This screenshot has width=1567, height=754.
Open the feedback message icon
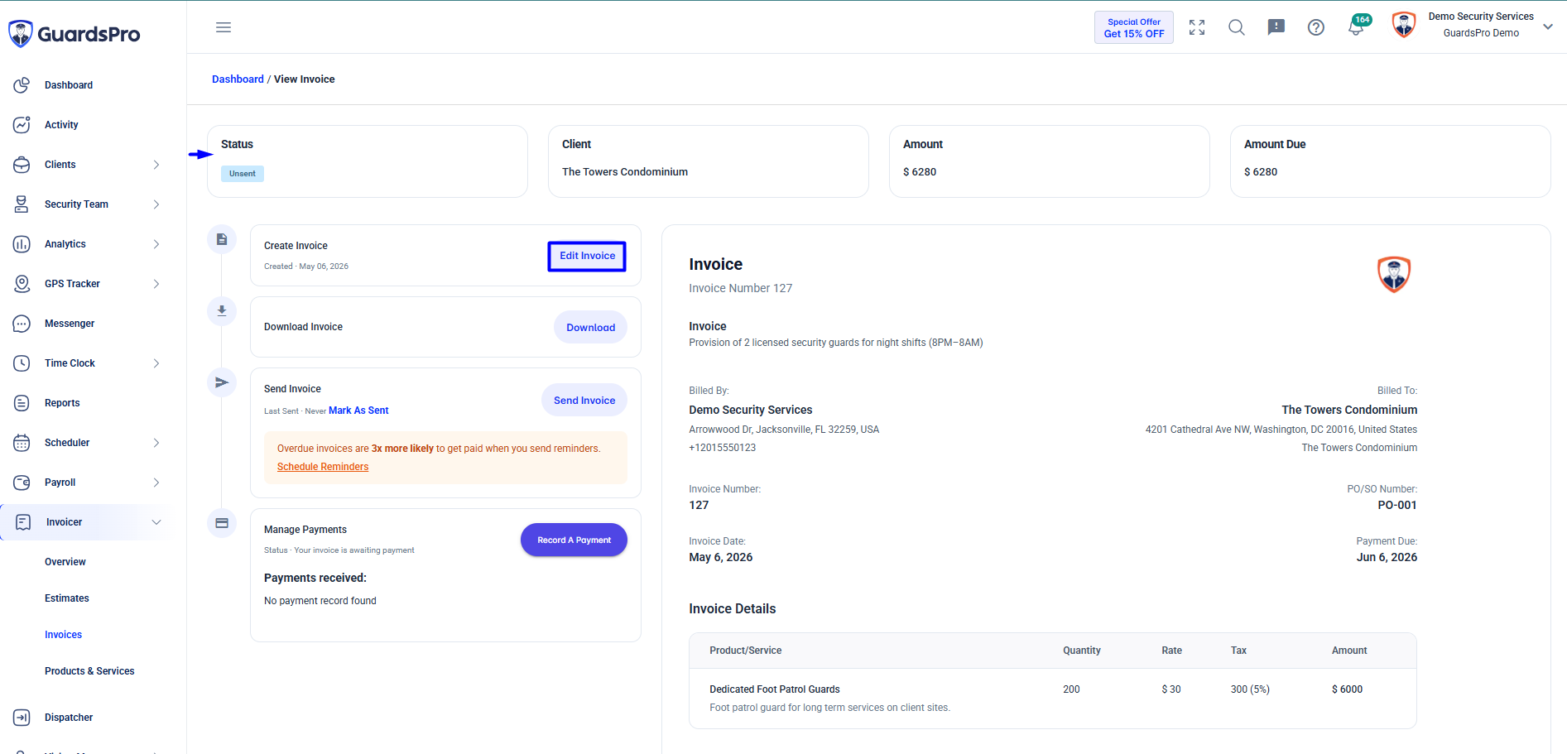[1276, 27]
